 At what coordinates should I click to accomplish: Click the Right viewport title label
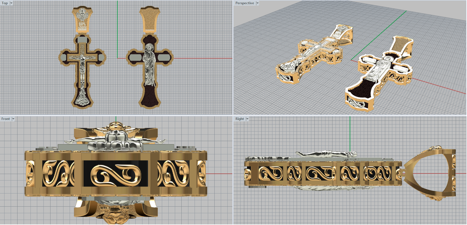click(240, 119)
